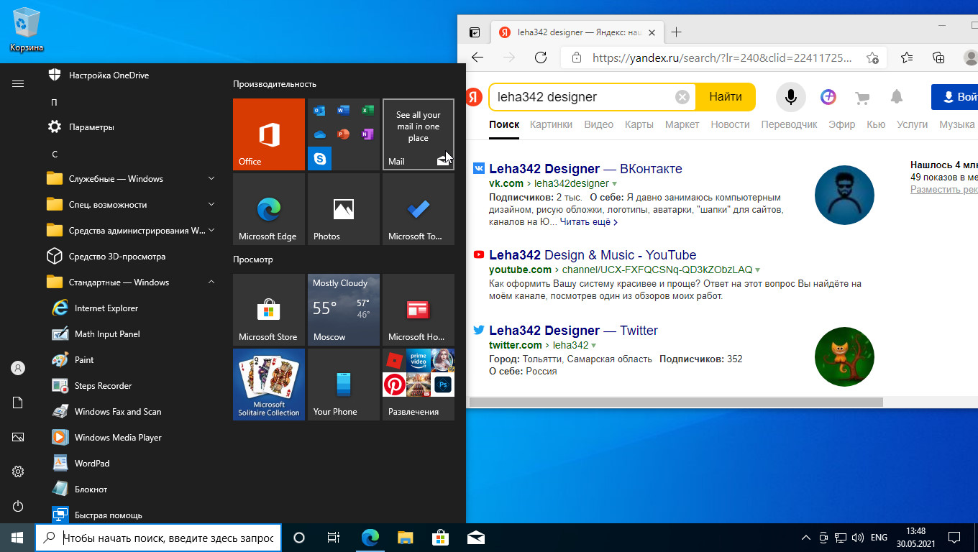Clear the Yandex search field
Image resolution: width=978 pixels, height=552 pixels.
point(682,97)
